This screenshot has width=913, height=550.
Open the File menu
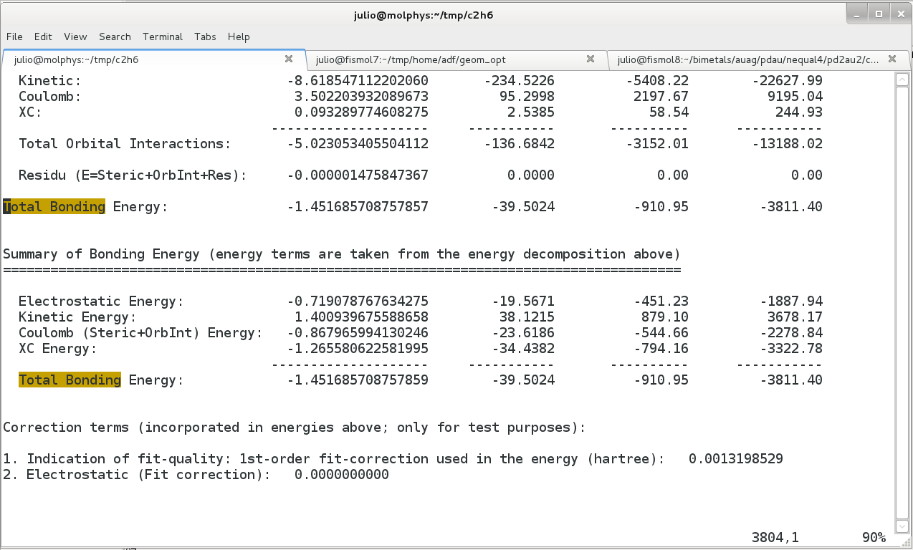tap(14, 37)
